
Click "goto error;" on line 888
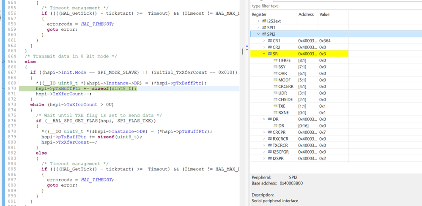62,185
